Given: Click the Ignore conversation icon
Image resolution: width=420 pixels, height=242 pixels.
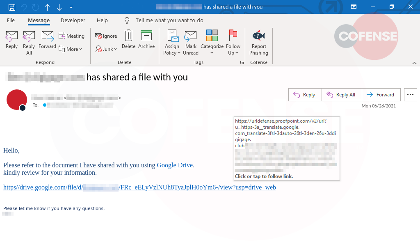Looking at the screenshot, I should (106, 36).
